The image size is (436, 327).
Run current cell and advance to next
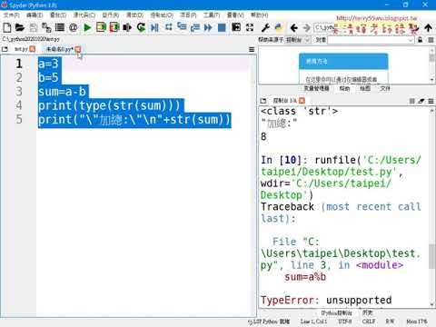tap(114, 27)
